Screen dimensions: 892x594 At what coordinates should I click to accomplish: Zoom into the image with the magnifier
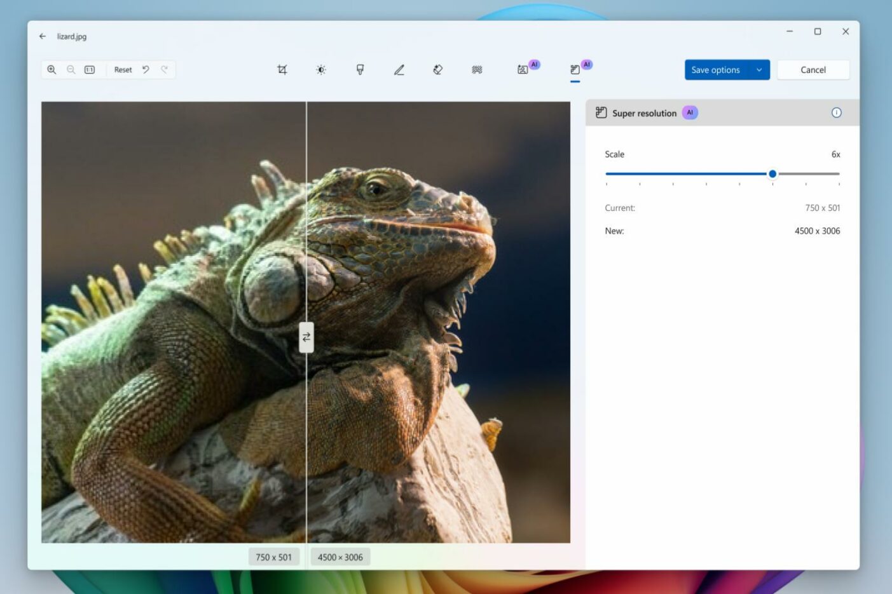point(52,69)
